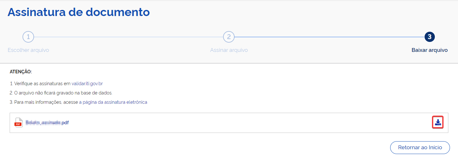Click progress line between steps 2 and 3
The image size is (458, 163).
click(x=329, y=37)
